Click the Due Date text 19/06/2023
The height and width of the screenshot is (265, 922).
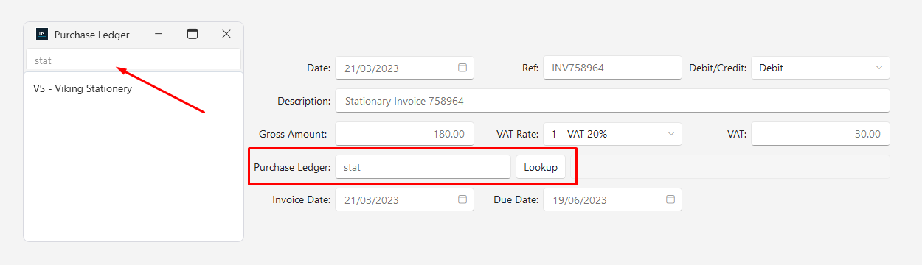(x=580, y=200)
